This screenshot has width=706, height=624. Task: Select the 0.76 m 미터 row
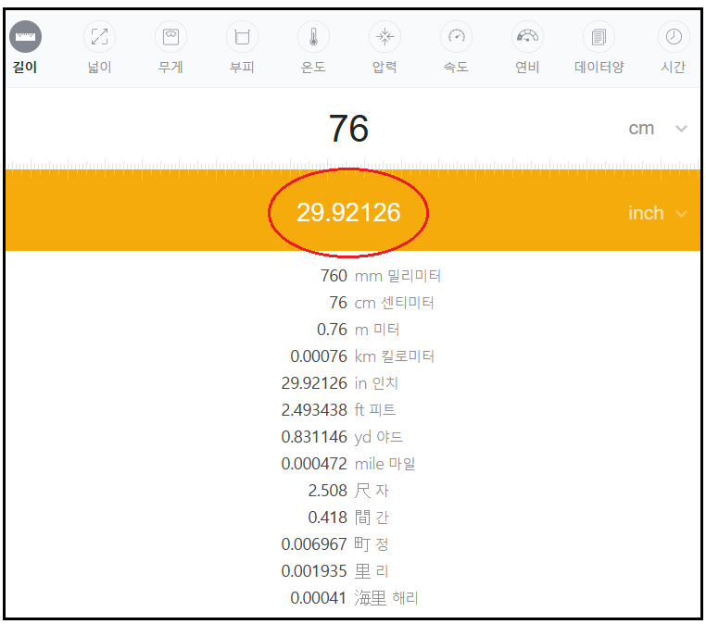358,330
